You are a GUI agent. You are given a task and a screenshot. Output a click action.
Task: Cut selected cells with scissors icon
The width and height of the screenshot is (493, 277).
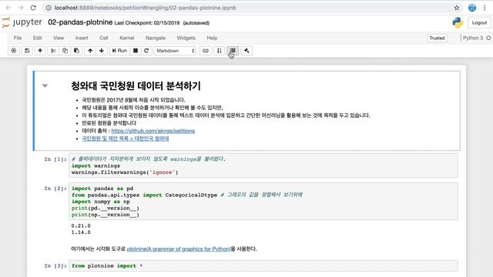53,51
